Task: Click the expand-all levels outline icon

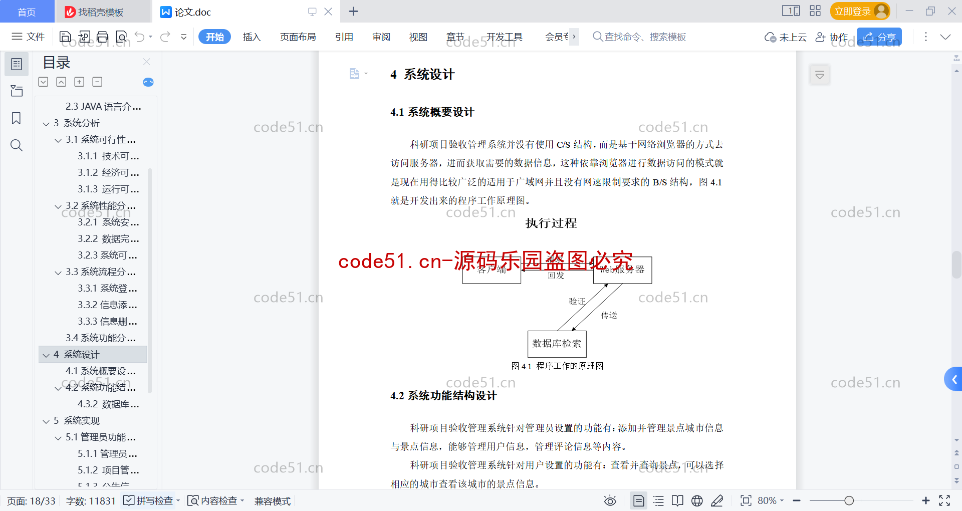Action: point(44,82)
